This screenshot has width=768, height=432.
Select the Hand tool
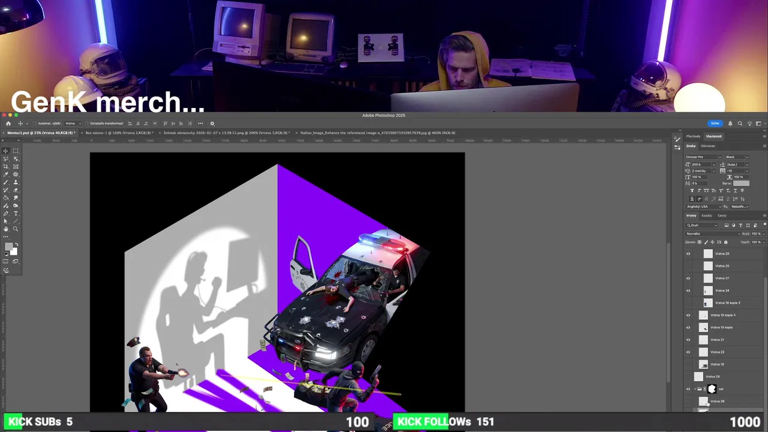(5, 229)
